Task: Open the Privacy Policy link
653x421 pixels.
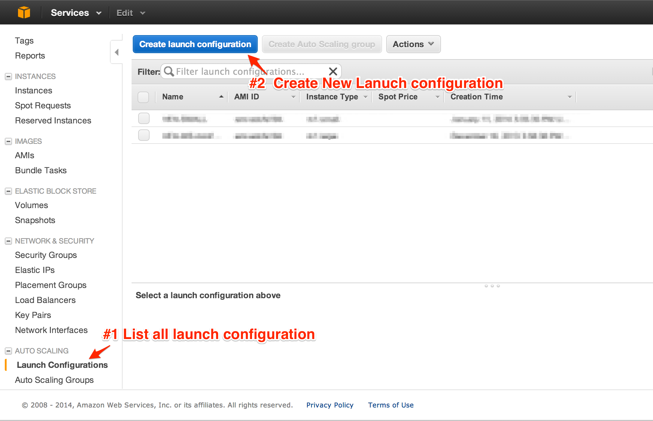Action: point(330,405)
